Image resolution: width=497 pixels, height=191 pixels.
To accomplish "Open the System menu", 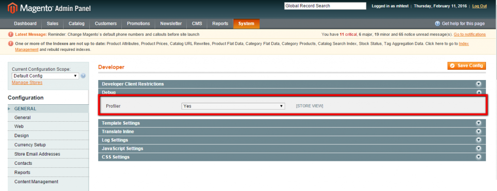I will [x=246, y=23].
